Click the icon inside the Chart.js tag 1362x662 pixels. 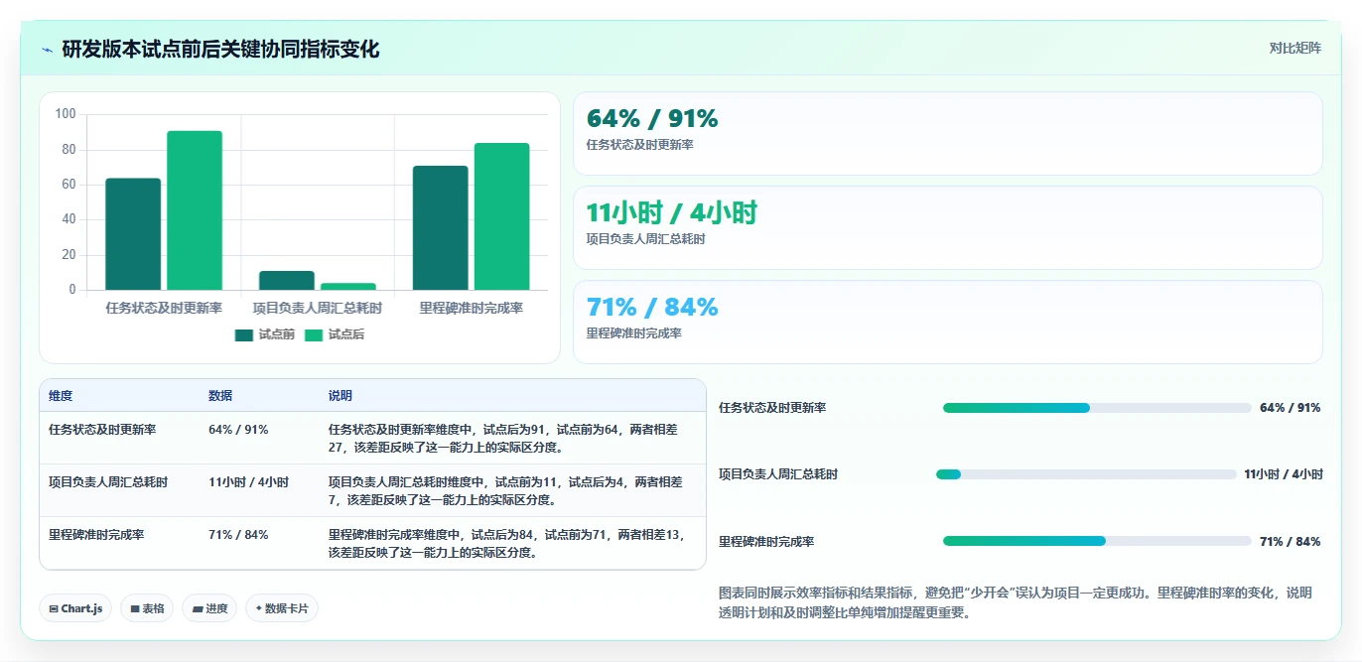(x=53, y=608)
